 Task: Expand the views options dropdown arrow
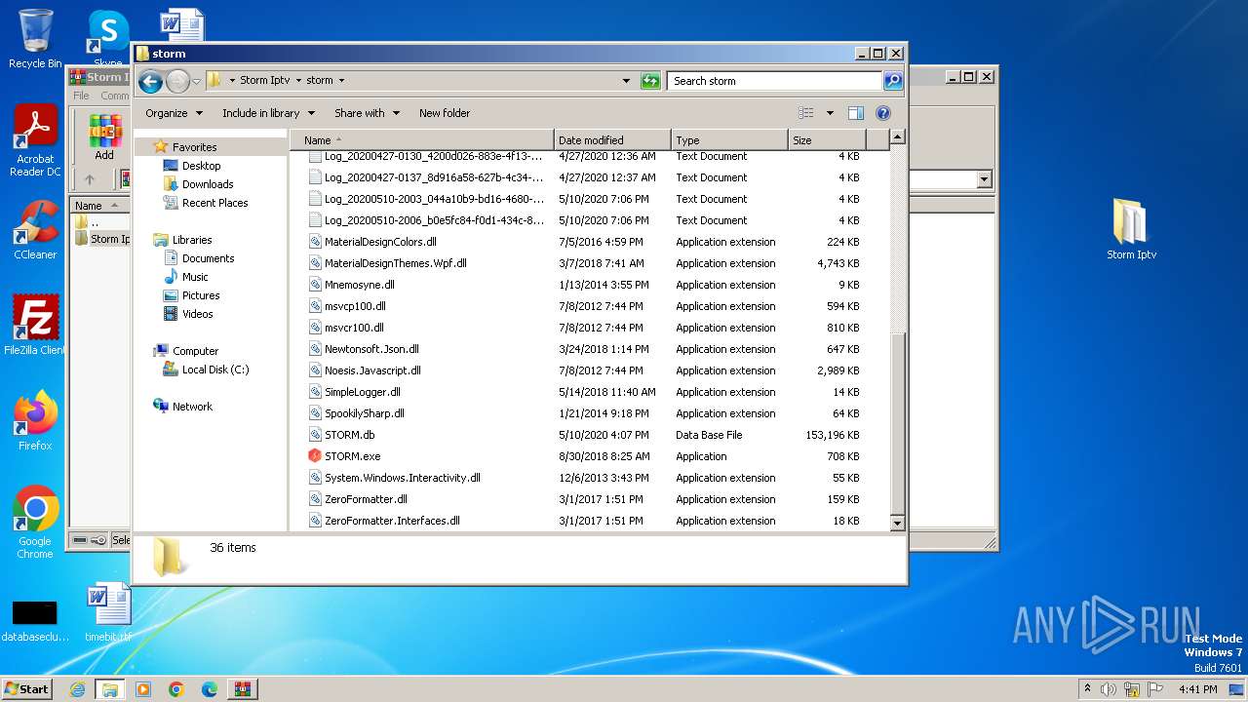[830, 113]
